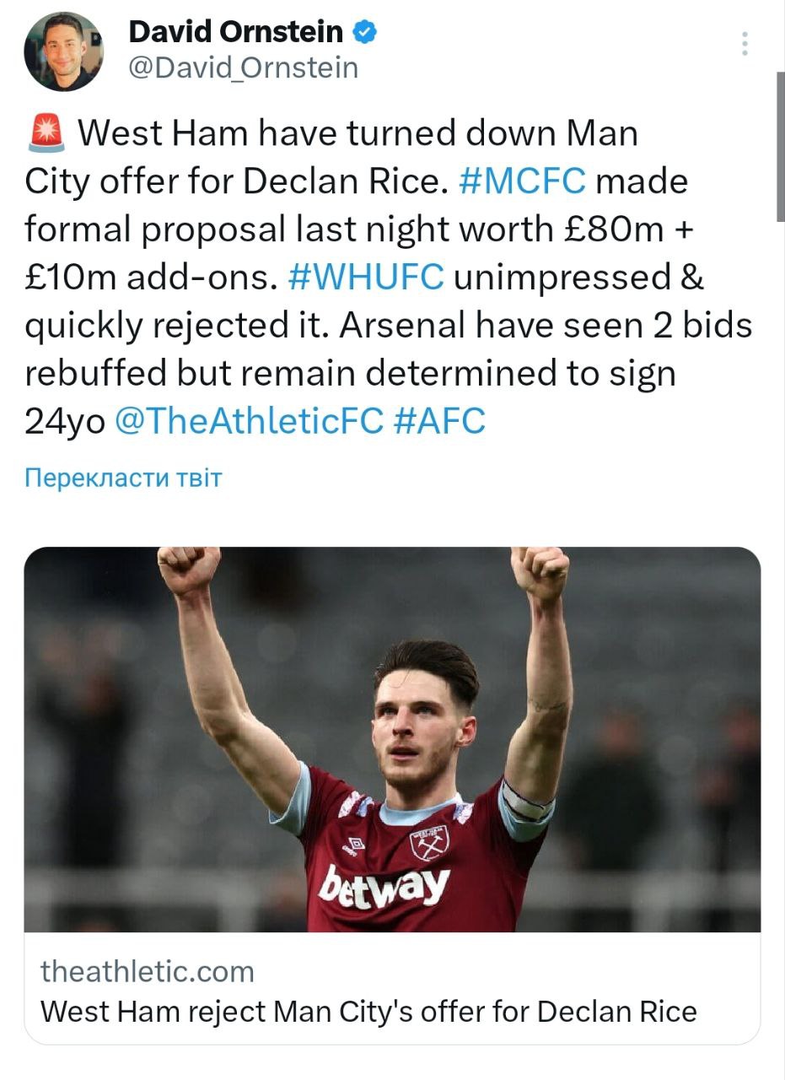Open David Ornstein's profile picture
Image resolution: width=785 pixels, height=1080 pixels.
(x=63, y=51)
